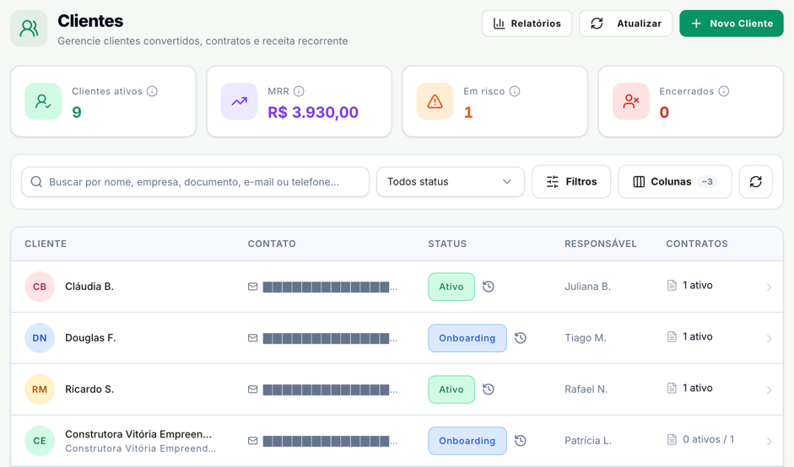Click the MRR info icon
This screenshot has height=467, width=794.
tap(299, 91)
